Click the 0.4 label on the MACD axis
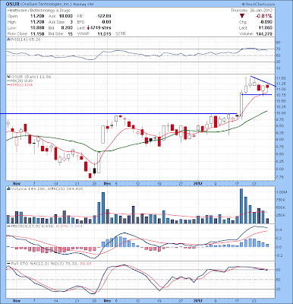 point(279,230)
